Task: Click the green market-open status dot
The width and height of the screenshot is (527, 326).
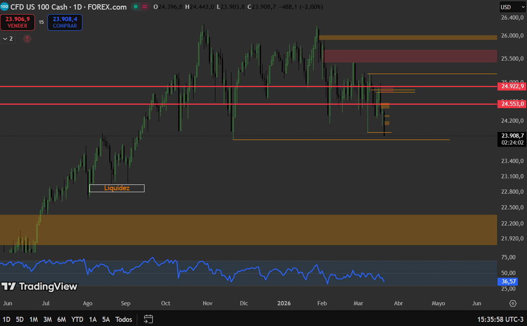Action: (x=136, y=7)
